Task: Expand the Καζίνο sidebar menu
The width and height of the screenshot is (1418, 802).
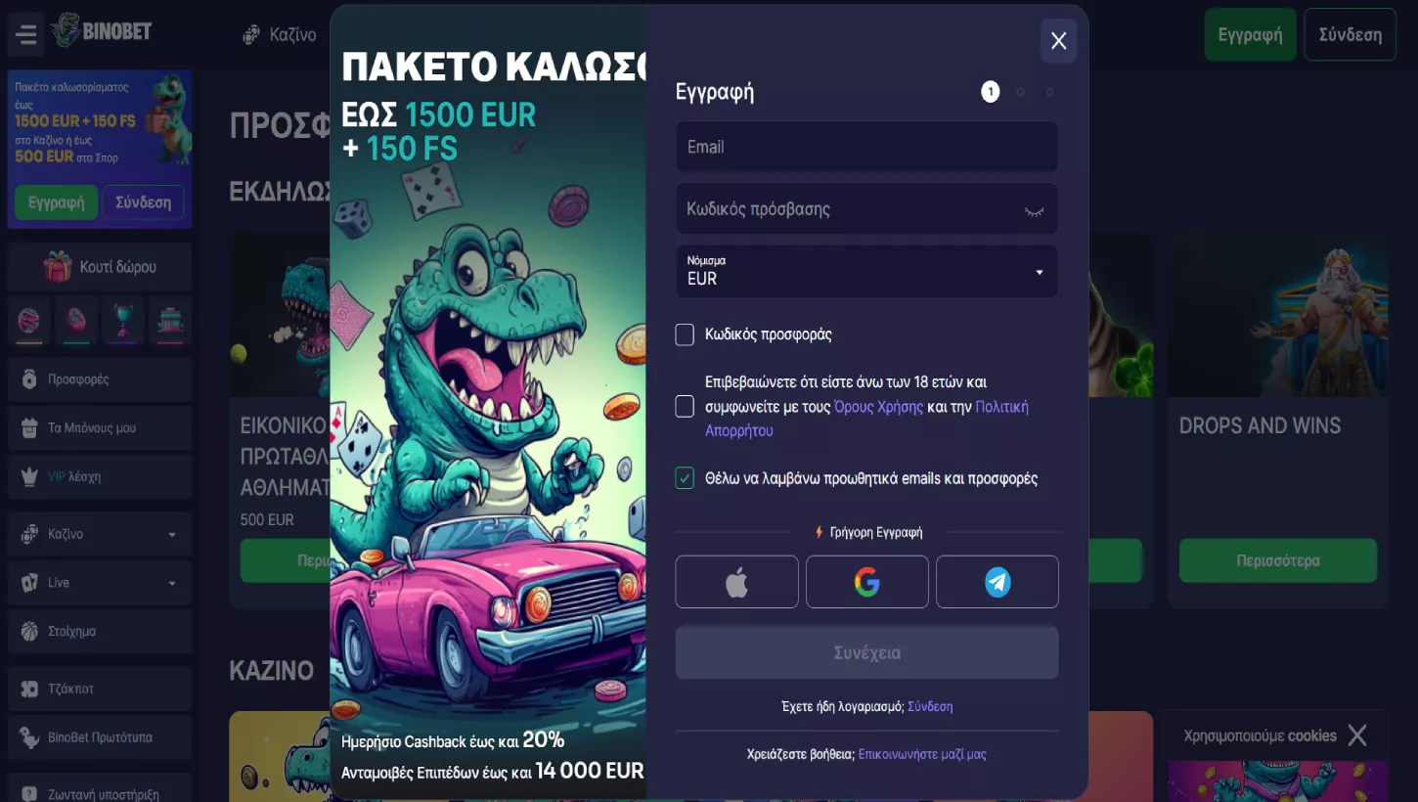Action: [100, 534]
